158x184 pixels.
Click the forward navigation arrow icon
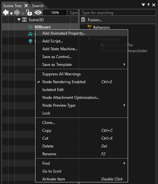click(x=17, y=12)
